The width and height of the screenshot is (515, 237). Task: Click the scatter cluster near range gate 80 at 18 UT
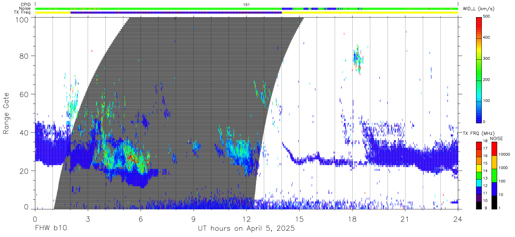click(x=357, y=59)
